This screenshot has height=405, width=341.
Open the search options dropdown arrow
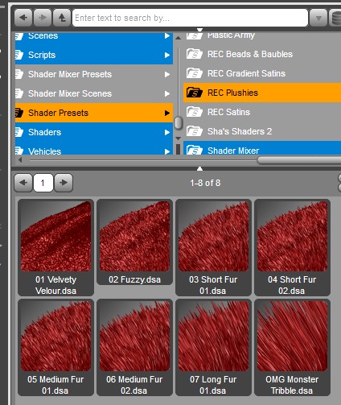(x=318, y=18)
